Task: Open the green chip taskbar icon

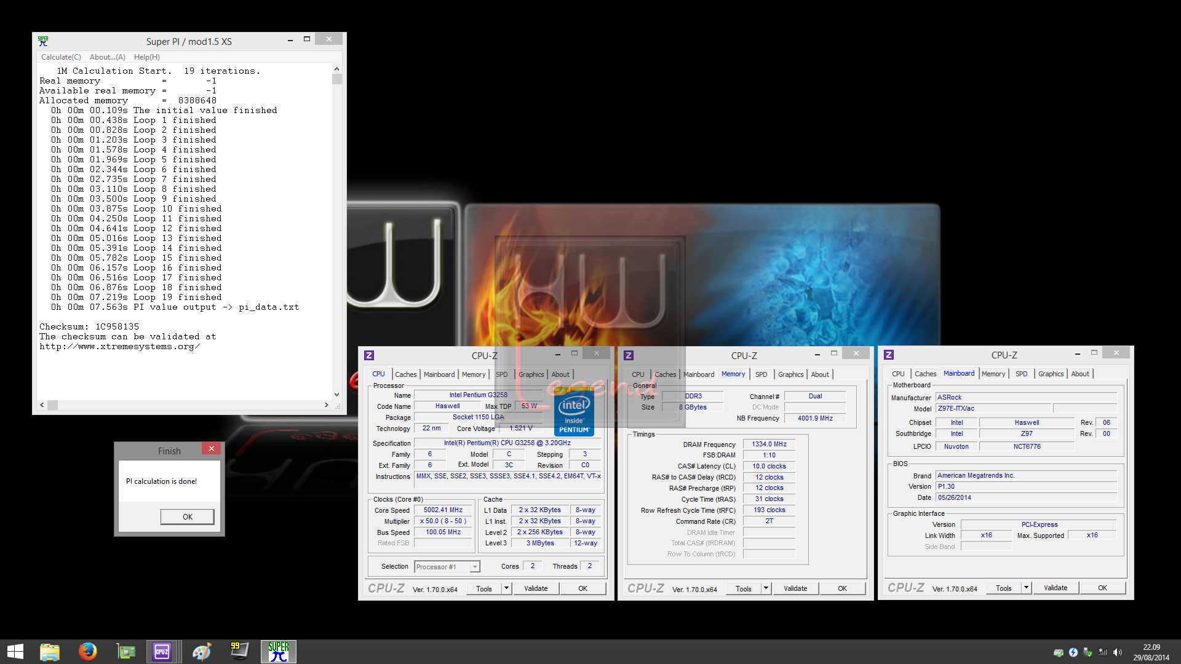Action: (x=125, y=652)
